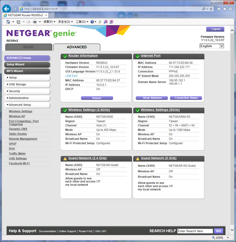Expand the Administration section in sidebar
Image resolution: width=236 pixels, height=242 pixels.
[27, 98]
